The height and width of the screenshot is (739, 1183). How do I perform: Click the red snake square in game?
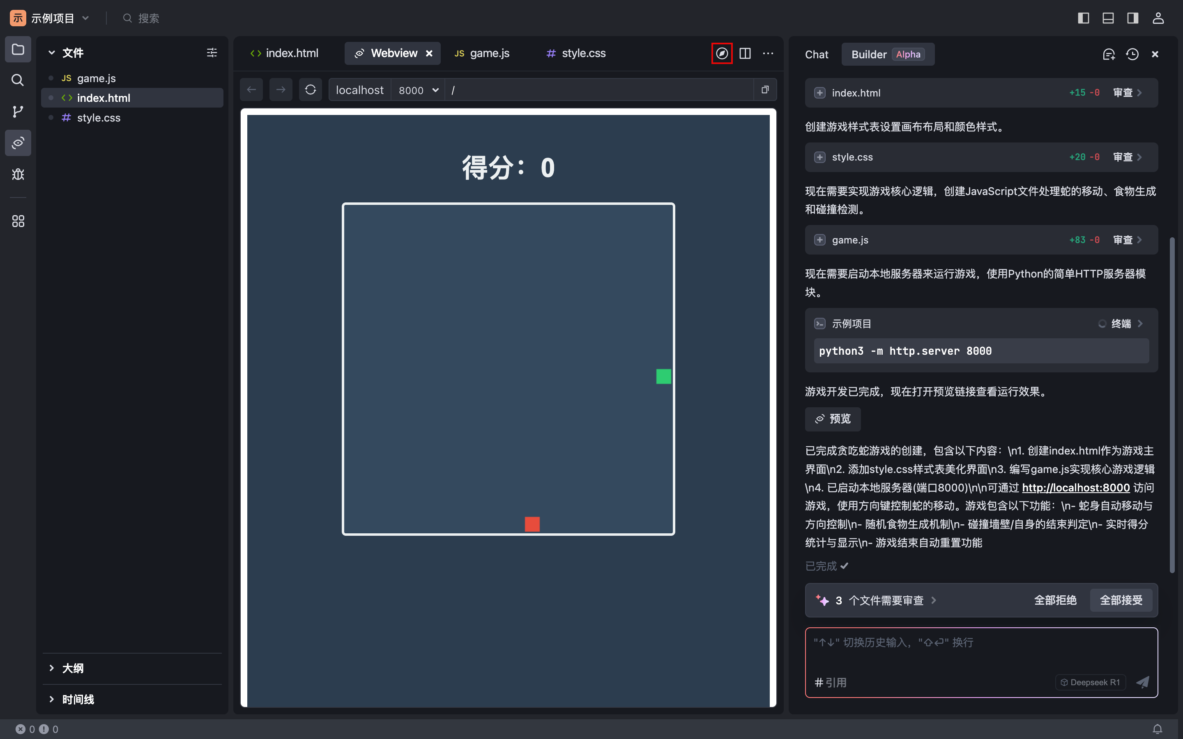coord(532,524)
